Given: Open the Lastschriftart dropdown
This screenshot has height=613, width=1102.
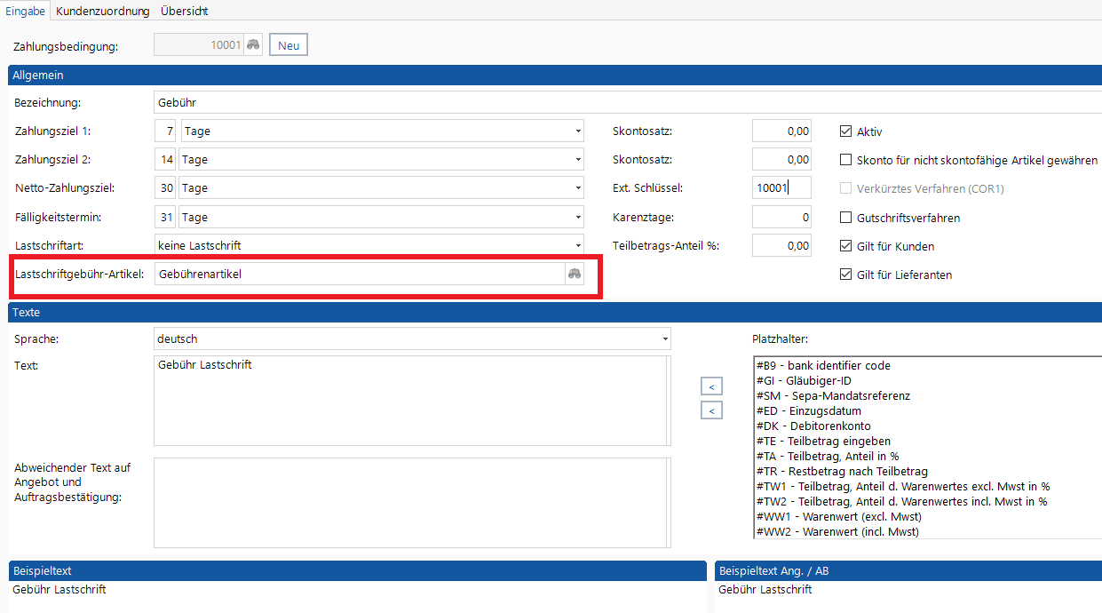Looking at the screenshot, I should coord(577,245).
